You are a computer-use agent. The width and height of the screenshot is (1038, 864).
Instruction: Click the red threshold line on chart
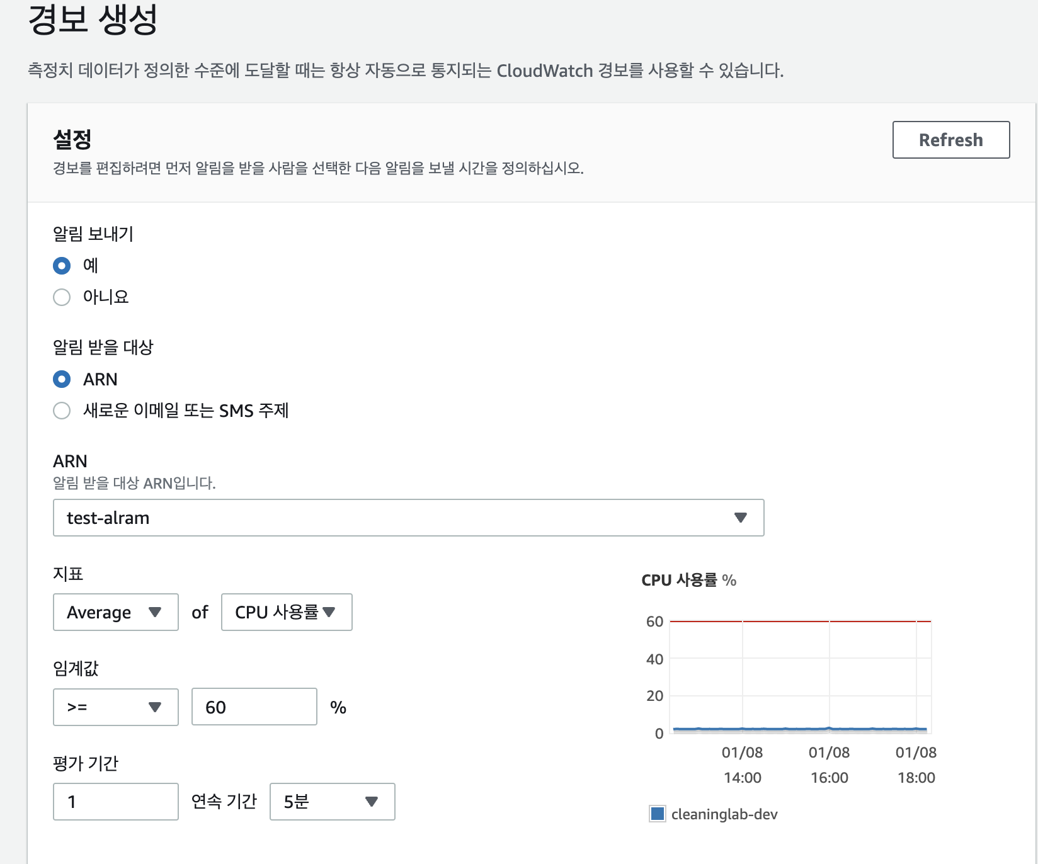(801, 622)
